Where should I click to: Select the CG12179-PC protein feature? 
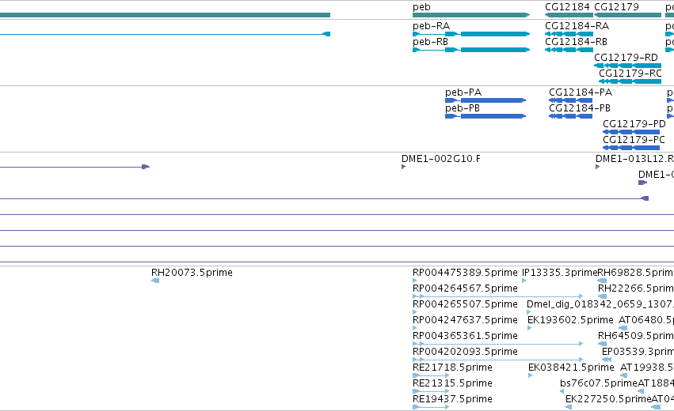[x=631, y=148]
